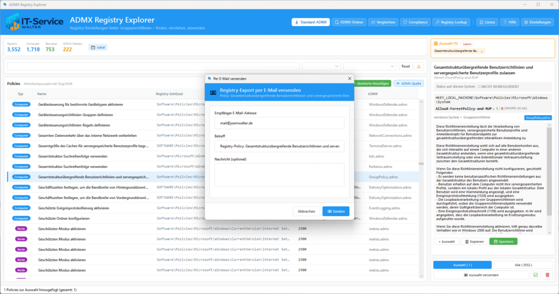Click Leeren to clear the selection
Viewport: 559px width, 294px height.
pos(467,44)
